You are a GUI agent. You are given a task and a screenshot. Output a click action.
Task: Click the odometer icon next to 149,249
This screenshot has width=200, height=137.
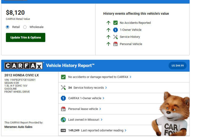tap(63, 130)
